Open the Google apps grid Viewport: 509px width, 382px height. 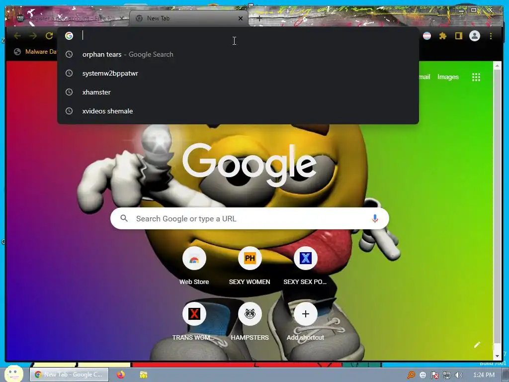[x=476, y=77]
